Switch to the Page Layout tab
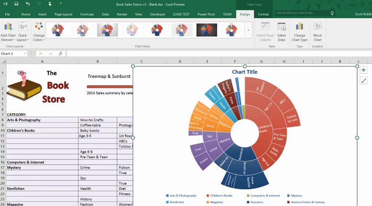This screenshot has width=372, height=206. (63, 14)
